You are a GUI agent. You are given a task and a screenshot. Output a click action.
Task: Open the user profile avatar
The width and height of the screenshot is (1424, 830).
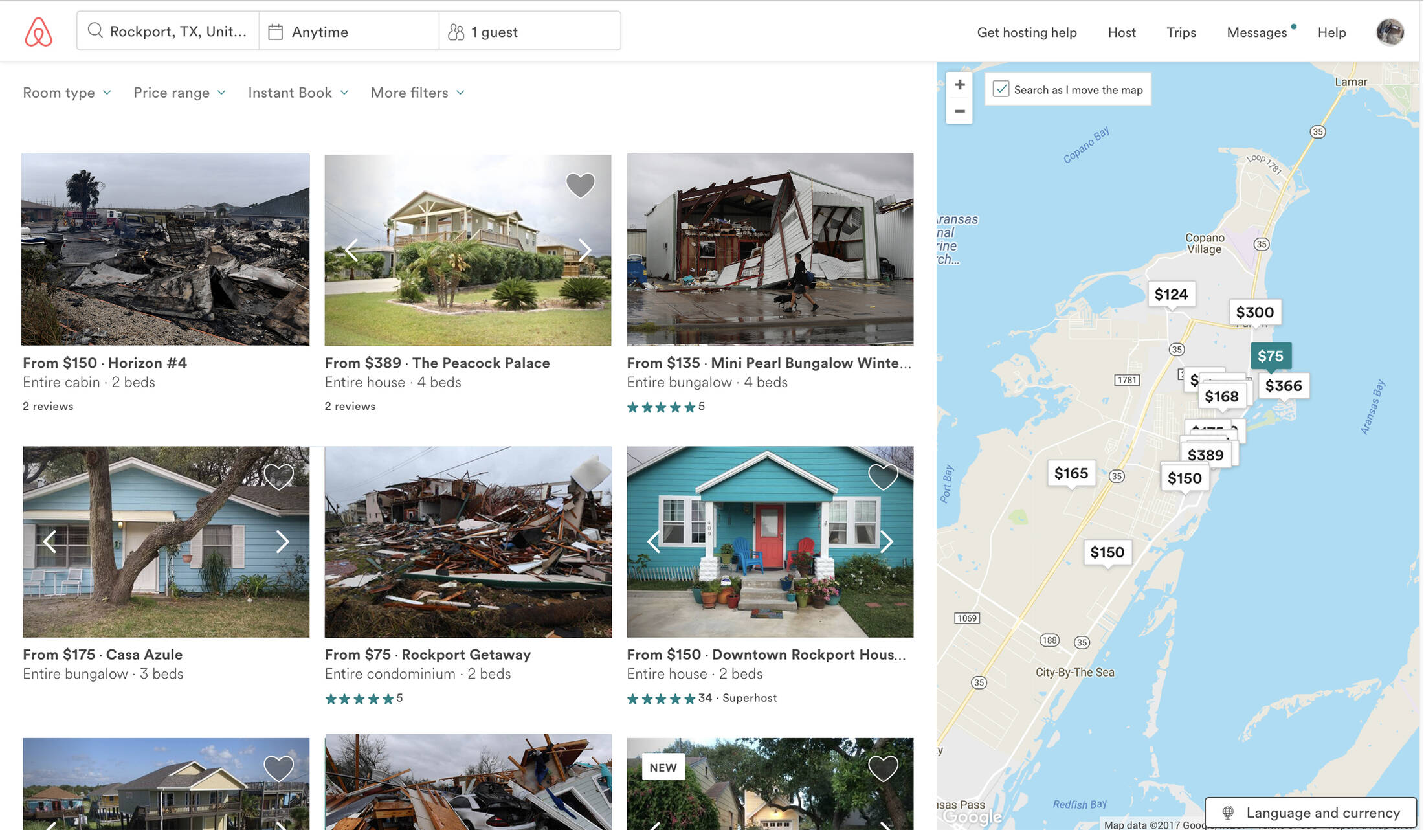click(1389, 32)
